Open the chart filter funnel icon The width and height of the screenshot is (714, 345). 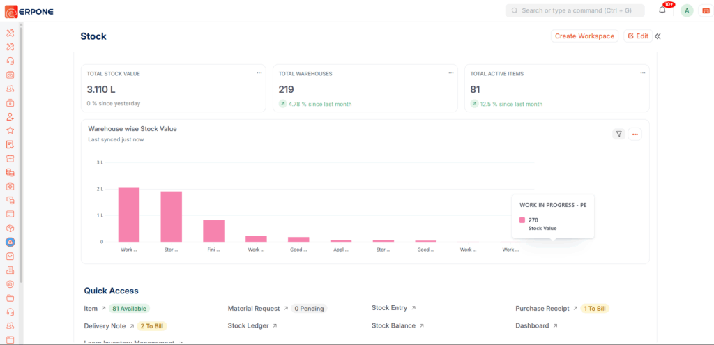pos(618,134)
